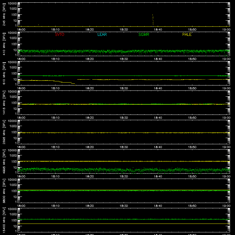Click the red SVTO station label
The width and height of the screenshot is (235, 235).
point(60,34)
